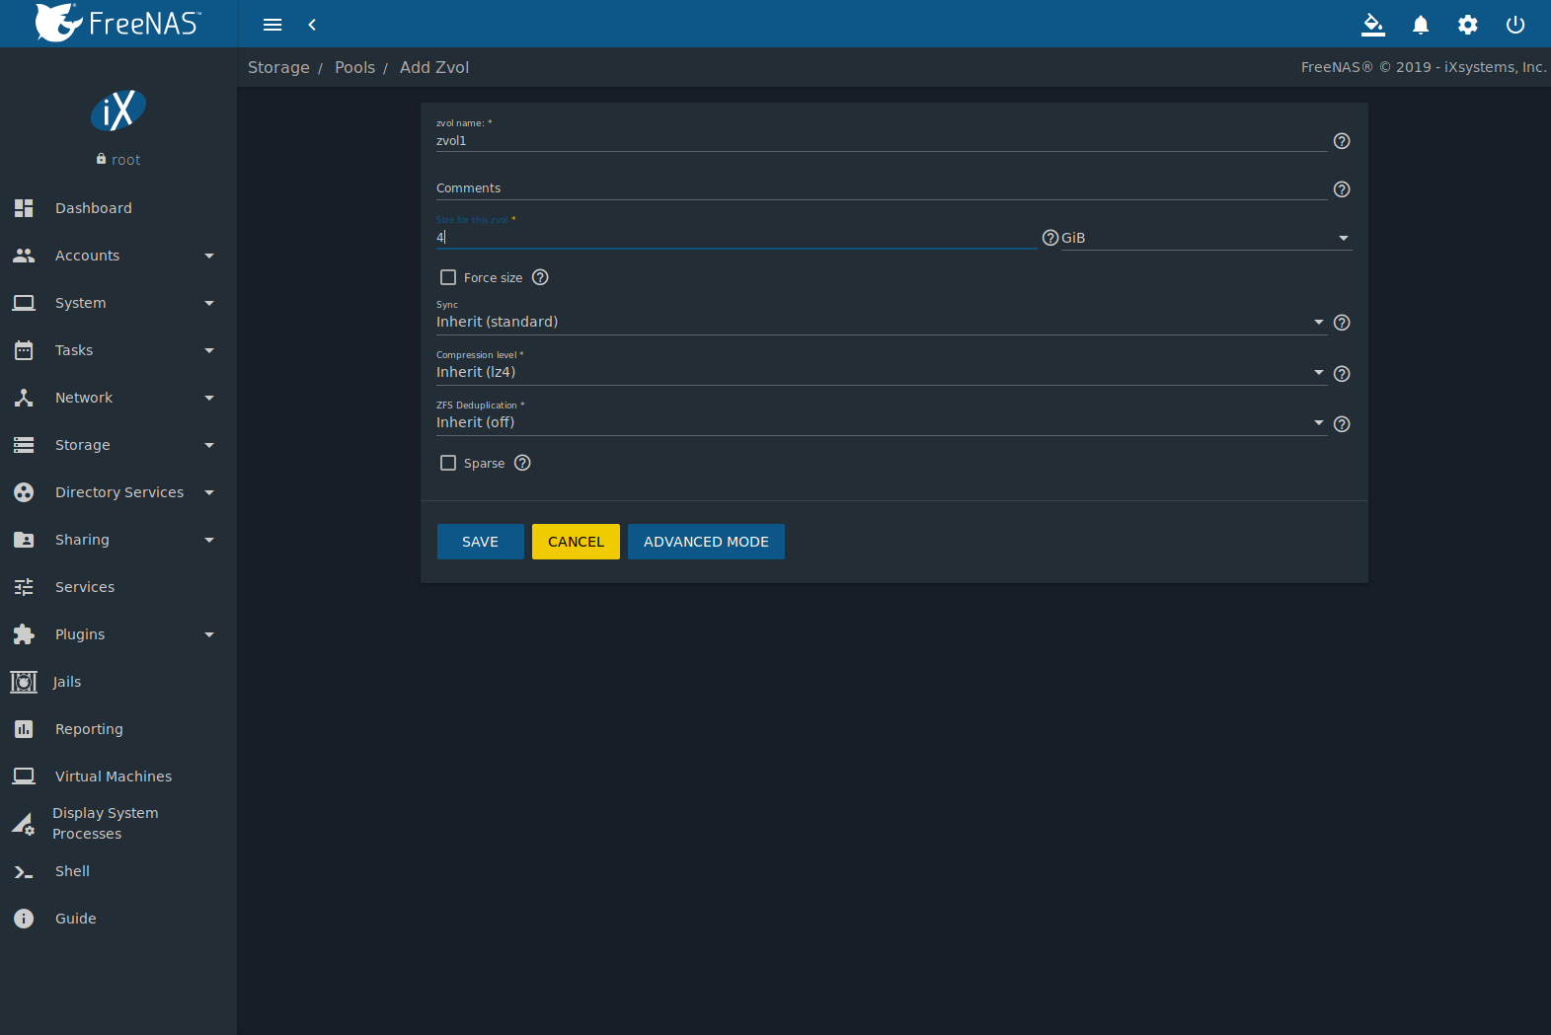The image size is (1551, 1035).
Task: Open Reporting in the sidebar
Action: coord(118,729)
